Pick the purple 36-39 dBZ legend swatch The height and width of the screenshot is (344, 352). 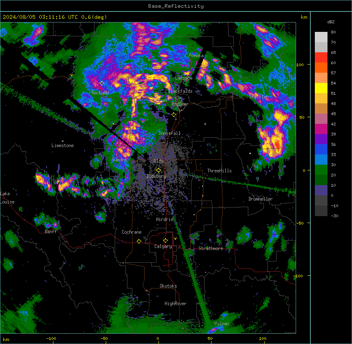click(321, 139)
